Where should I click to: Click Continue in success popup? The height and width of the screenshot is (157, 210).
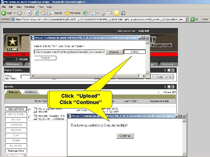pyautogui.click(x=125, y=136)
